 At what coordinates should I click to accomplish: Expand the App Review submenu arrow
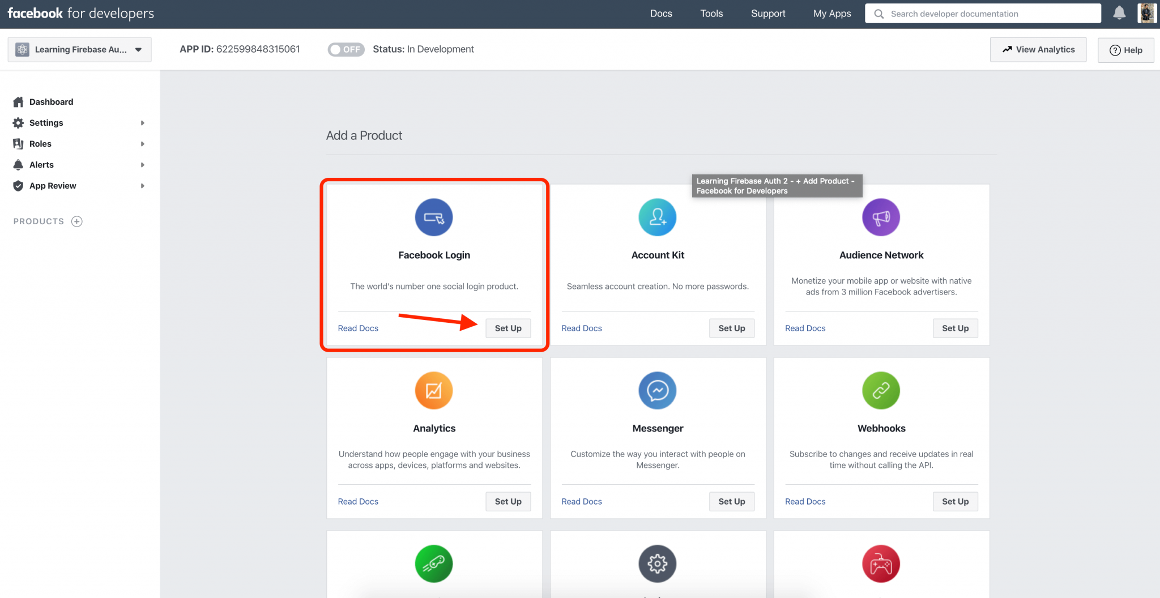click(x=143, y=186)
